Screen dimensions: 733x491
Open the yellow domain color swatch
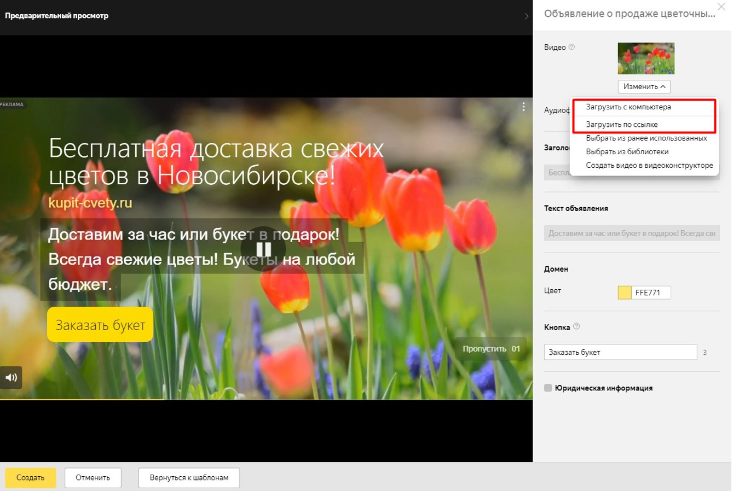click(625, 293)
